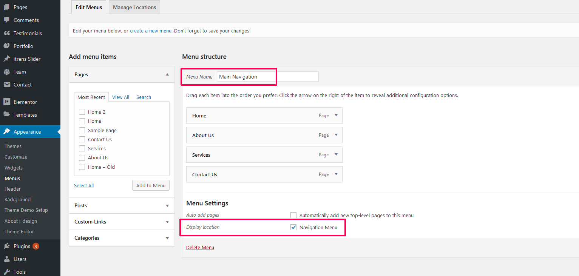Check the Sample Page checkbox
The image size is (579, 276).
tap(82, 130)
